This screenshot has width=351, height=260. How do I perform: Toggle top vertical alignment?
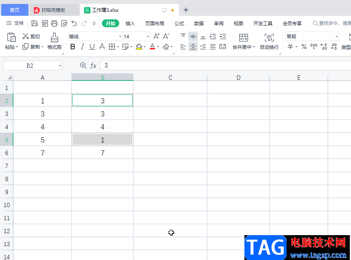[183, 36]
